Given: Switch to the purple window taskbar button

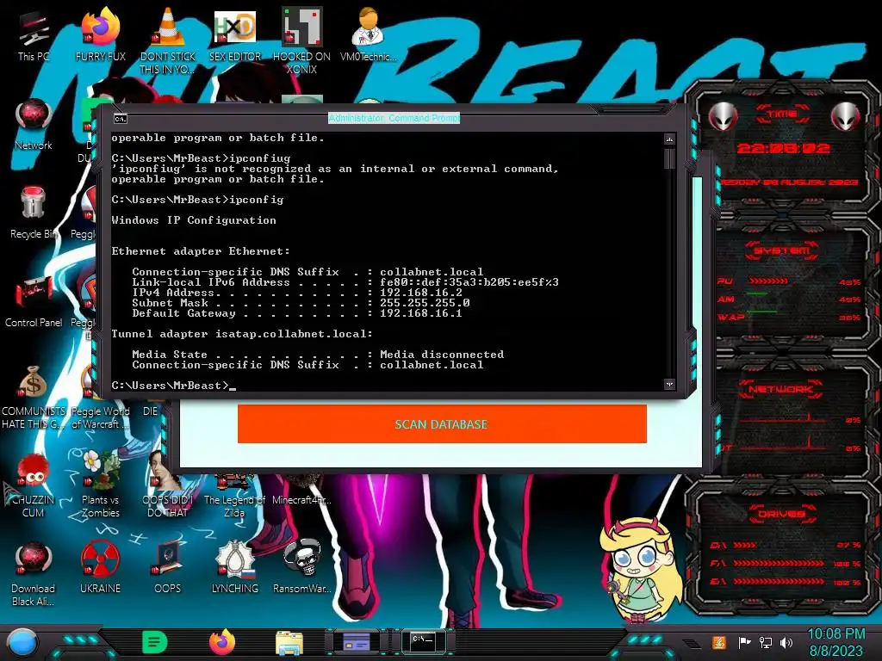Looking at the screenshot, I should tap(356, 642).
